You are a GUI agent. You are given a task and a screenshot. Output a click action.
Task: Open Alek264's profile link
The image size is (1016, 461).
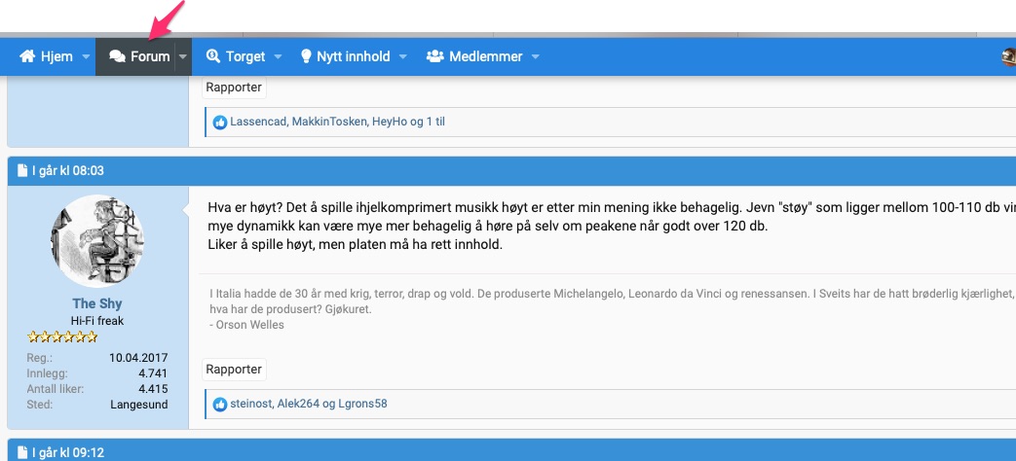(298, 404)
